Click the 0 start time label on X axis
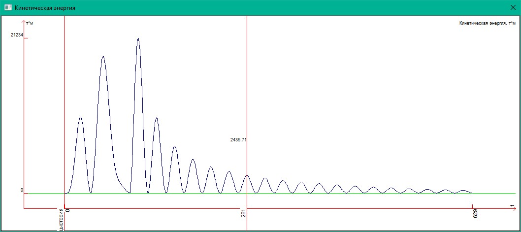The height and width of the screenshot is (232, 521). click(x=68, y=210)
